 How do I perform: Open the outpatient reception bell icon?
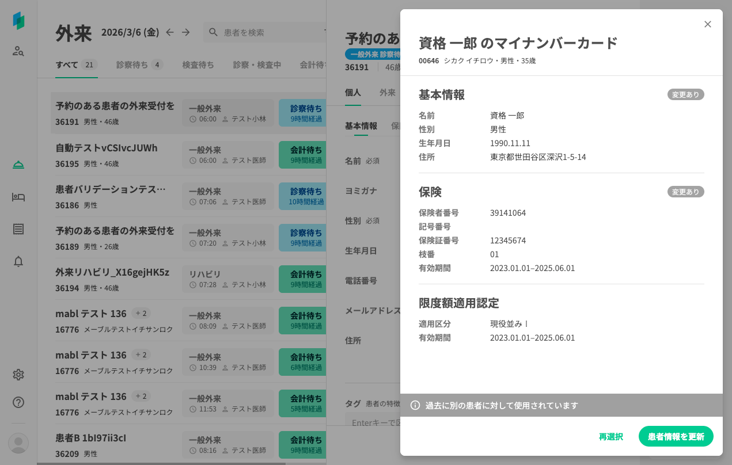pyautogui.click(x=18, y=165)
